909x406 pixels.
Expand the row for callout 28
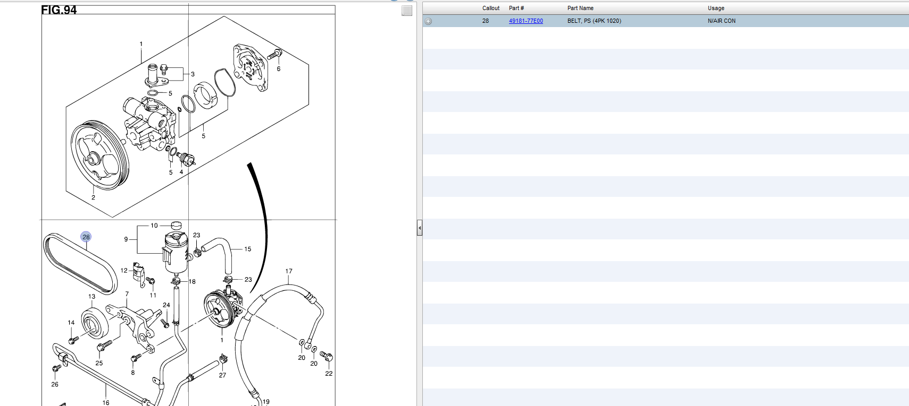428,21
